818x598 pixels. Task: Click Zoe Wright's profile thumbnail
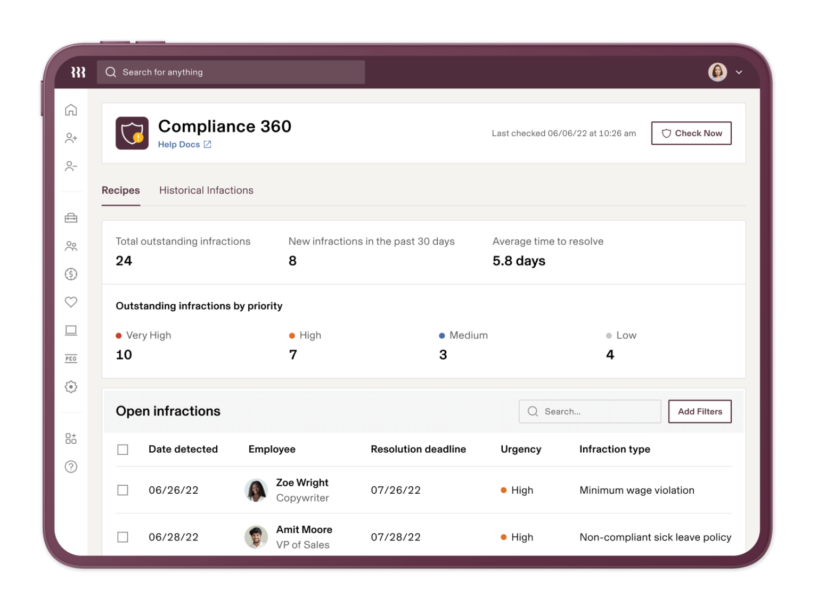pos(256,490)
